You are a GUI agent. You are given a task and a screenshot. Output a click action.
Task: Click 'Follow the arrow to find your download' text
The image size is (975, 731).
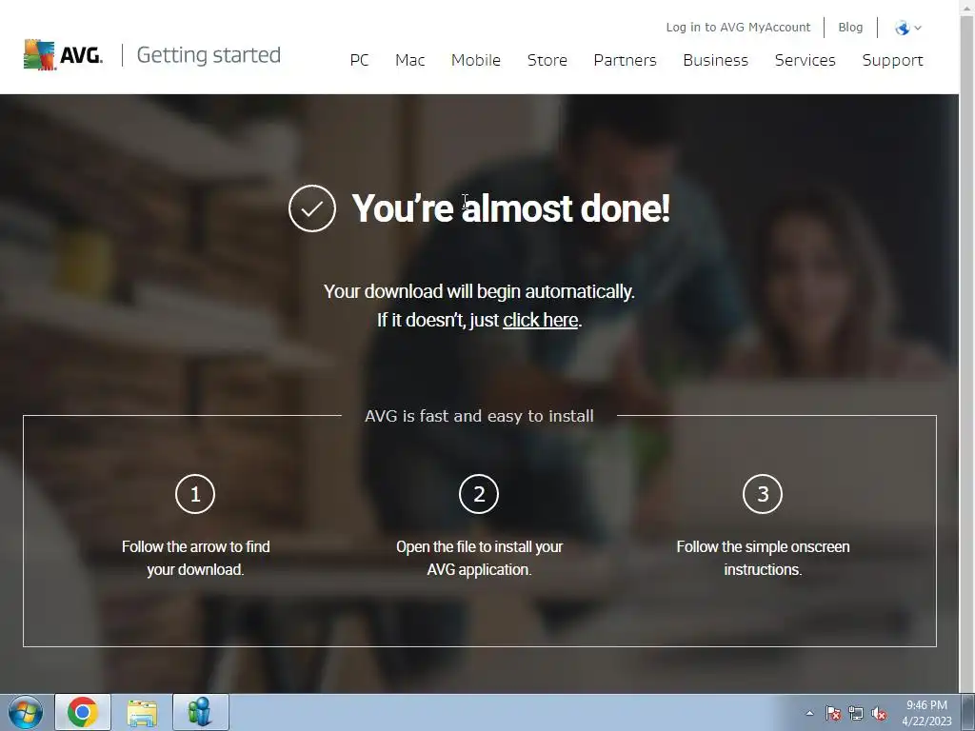click(195, 558)
